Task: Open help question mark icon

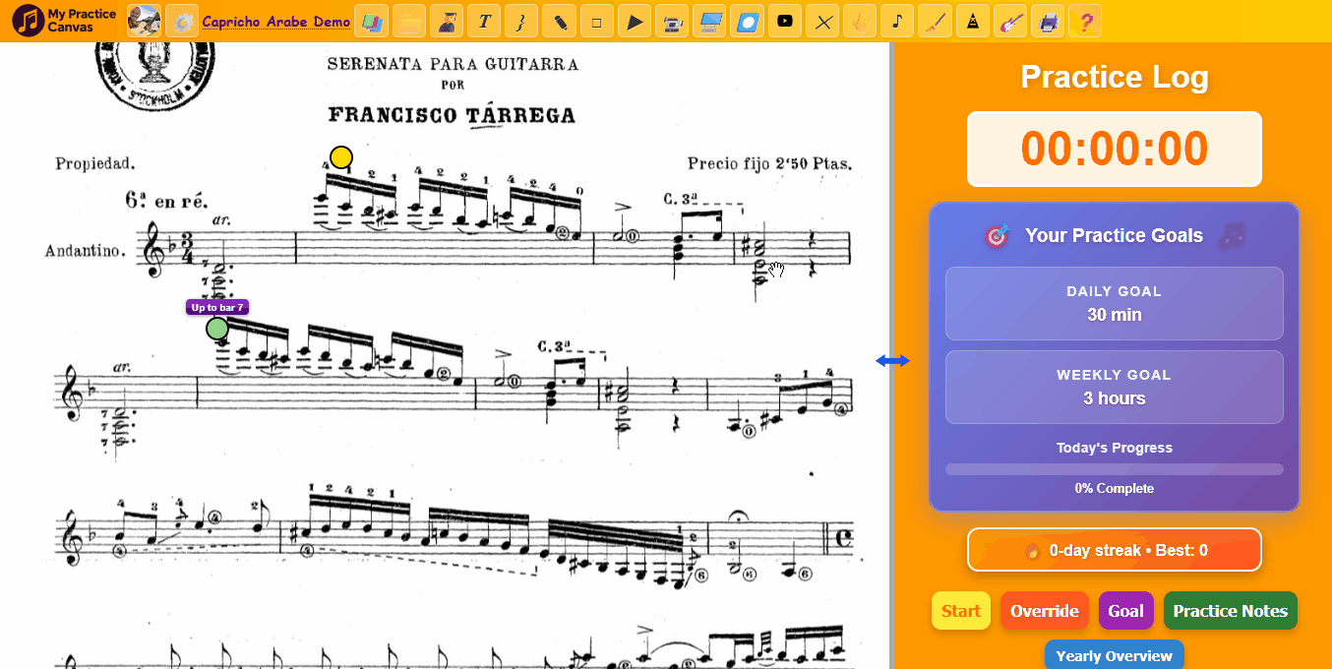Action: click(x=1084, y=21)
